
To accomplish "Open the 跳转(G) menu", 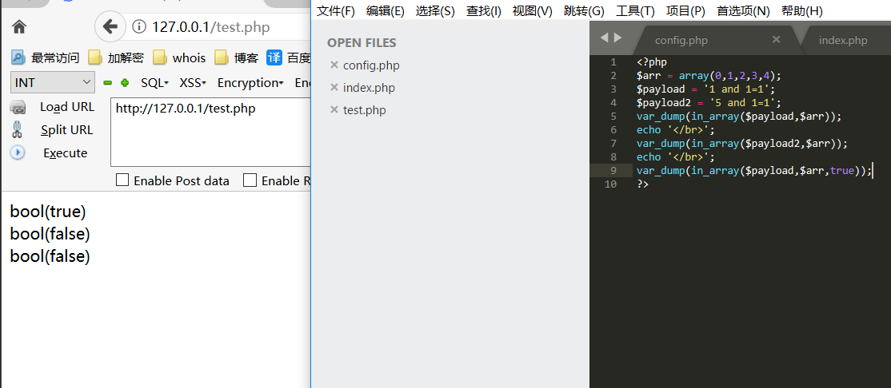I will coord(584,11).
